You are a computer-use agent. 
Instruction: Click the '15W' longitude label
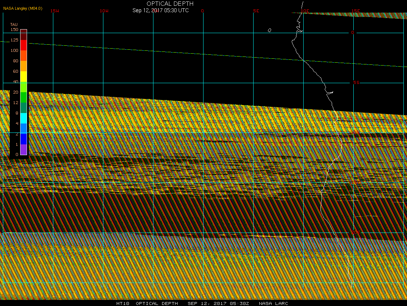[55, 11]
